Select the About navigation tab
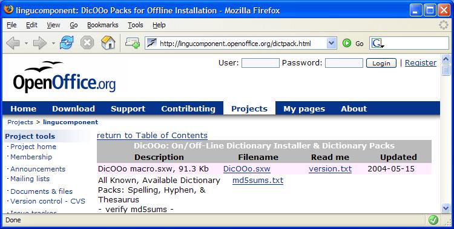 coord(354,108)
